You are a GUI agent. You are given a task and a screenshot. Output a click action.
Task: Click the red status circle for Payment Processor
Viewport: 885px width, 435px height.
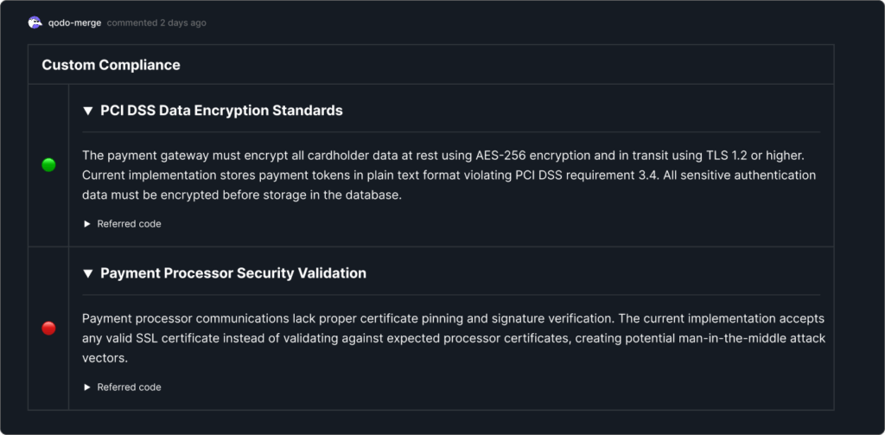click(49, 329)
